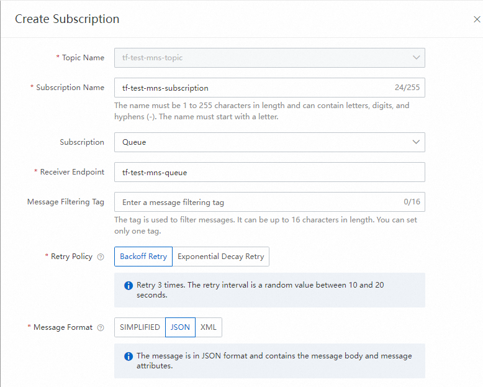This screenshot has height=387, width=483.
Task: Click the Message Filtering Tag character counter
Action: [412, 202]
